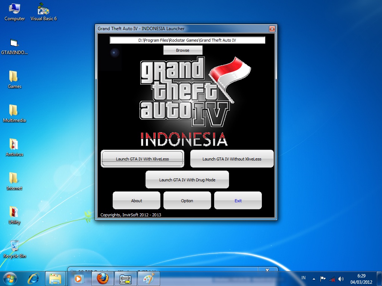Open Action Center flag tray icon
This screenshot has height=286, width=382.
[323, 279]
